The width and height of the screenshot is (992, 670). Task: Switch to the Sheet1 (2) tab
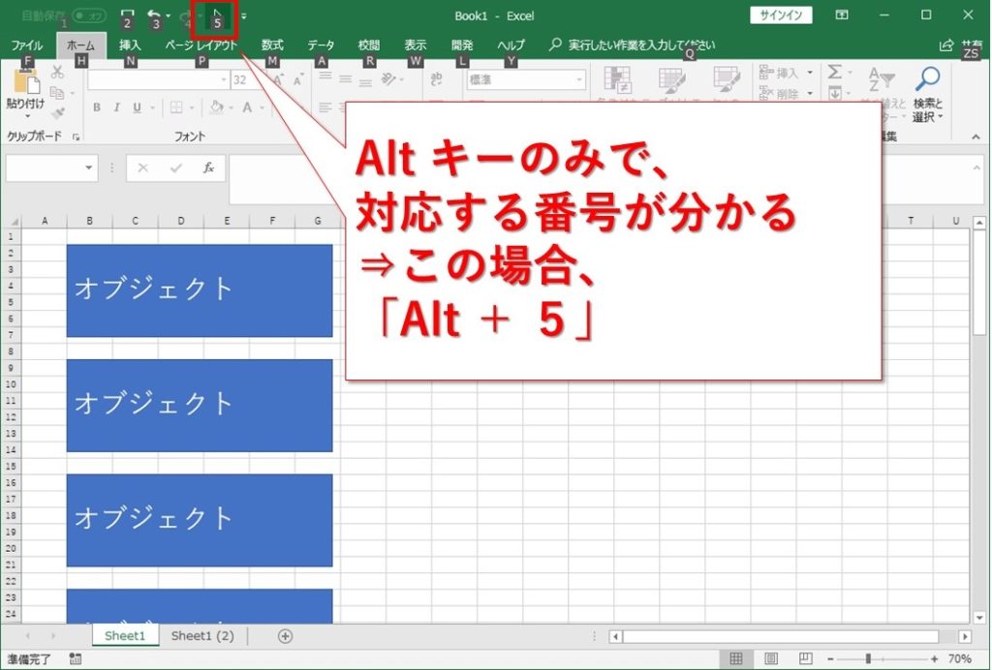click(x=202, y=636)
